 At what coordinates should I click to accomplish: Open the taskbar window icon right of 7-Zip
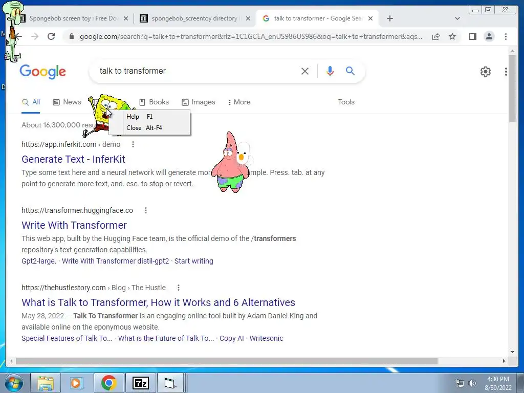point(170,383)
